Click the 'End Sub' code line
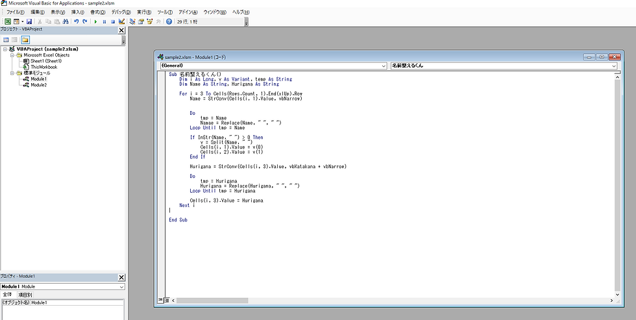The height and width of the screenshot is (320, 636). coord(178,220)
